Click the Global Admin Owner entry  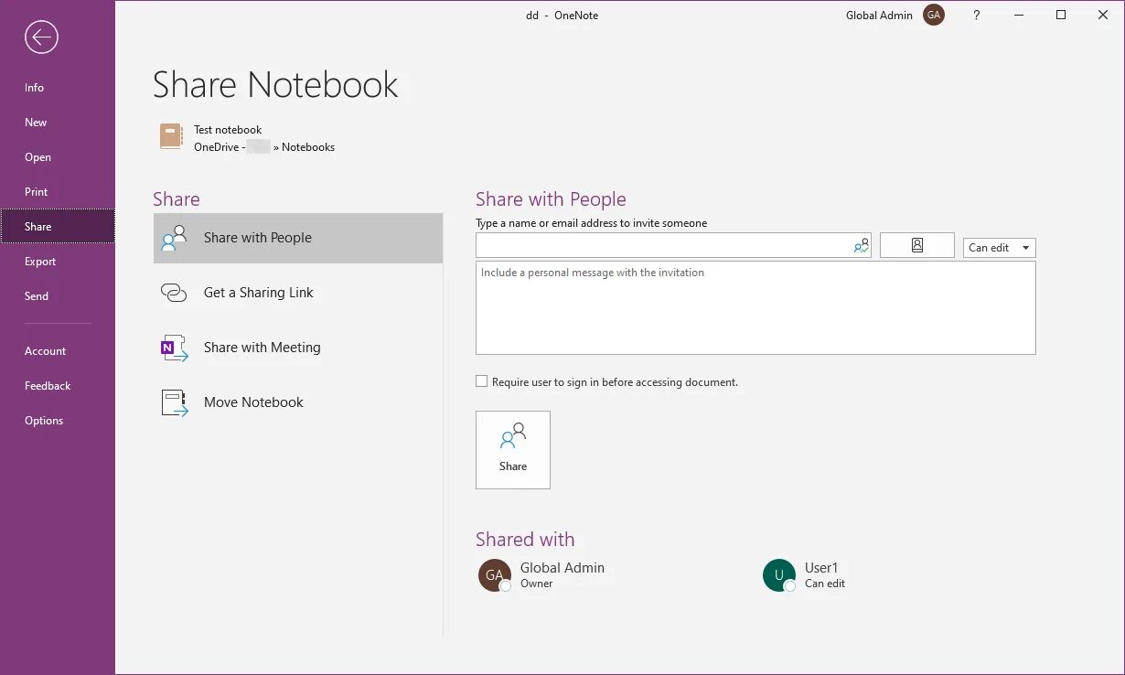pyautogui.click(x=541, y=575)
